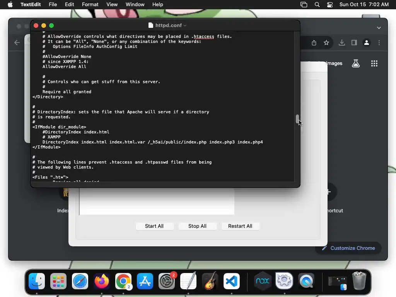The width and height of the screenshot is (396, 297).
Task: Open the Format menu
Action: click(x=90, y=5)
